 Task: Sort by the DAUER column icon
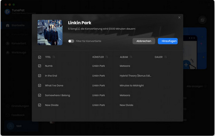pos(166,57)
